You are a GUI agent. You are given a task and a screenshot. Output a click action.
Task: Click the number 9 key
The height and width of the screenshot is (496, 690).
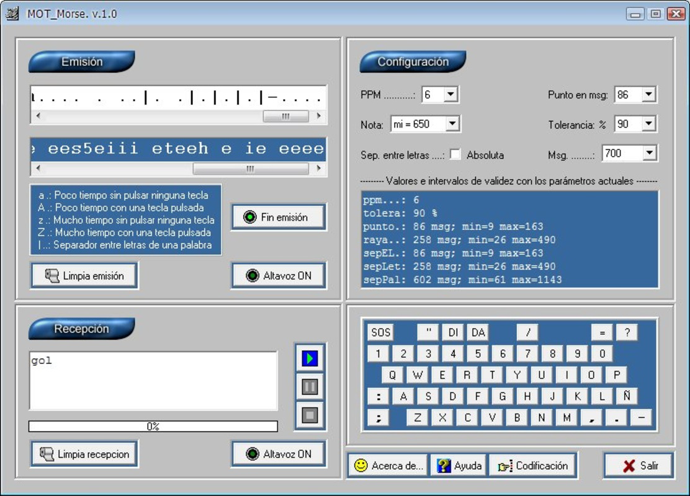577,353
